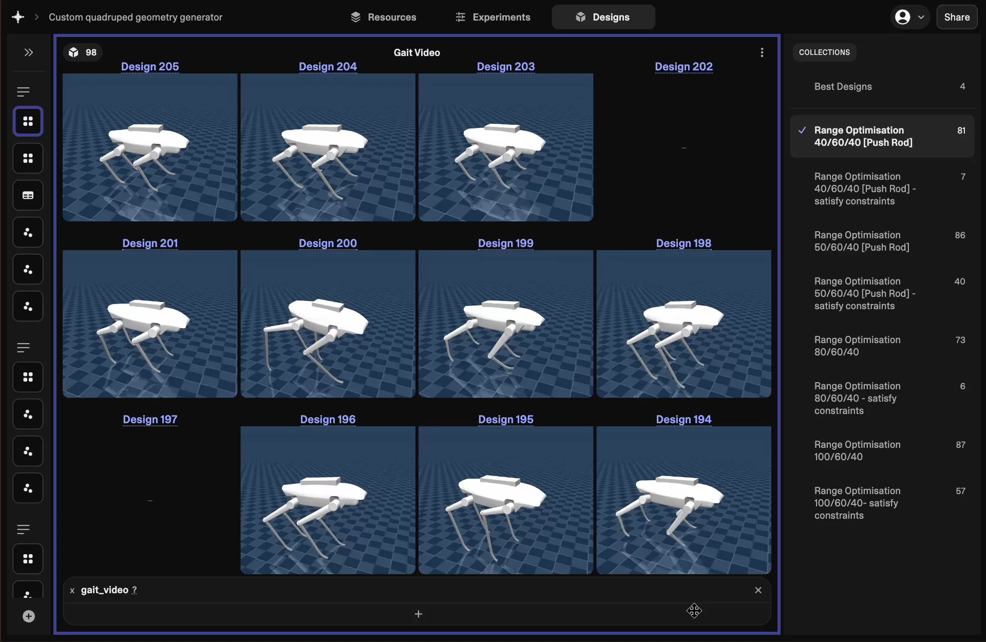986x642 pixels.
Task: Click the add circle button at sidebar bottom
Action: click(29, 616)
